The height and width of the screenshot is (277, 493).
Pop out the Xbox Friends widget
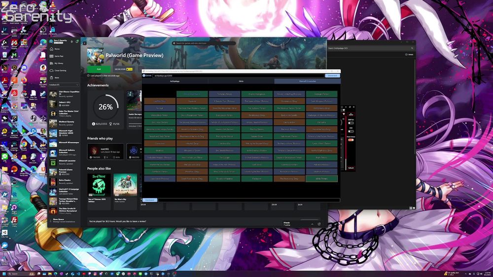click(x=319, y=224)
